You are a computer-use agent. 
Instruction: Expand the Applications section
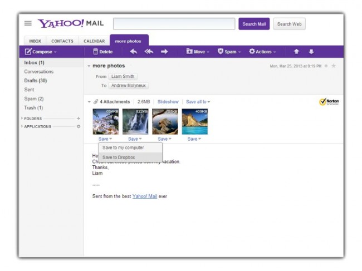click(x=22, y=126)
